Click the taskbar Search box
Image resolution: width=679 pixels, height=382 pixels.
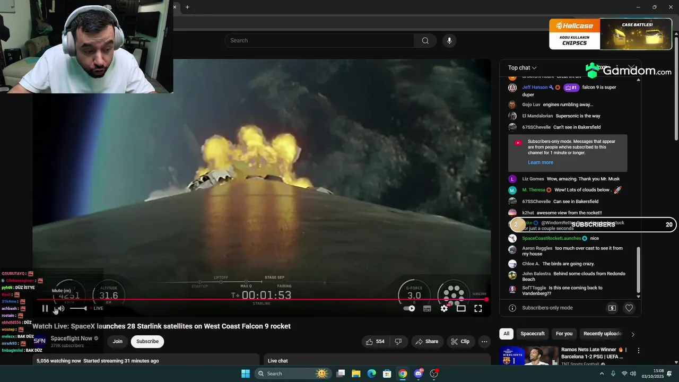(x=292, y=374)
